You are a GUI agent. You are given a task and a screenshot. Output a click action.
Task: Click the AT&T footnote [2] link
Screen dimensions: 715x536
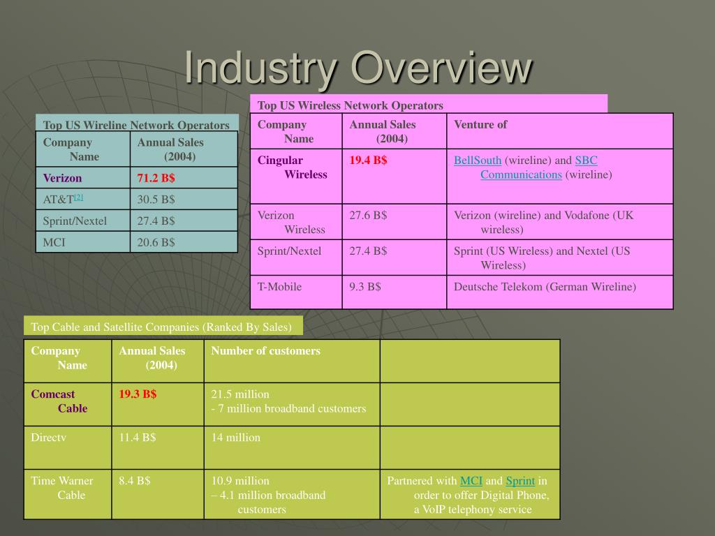coord(79,197)
